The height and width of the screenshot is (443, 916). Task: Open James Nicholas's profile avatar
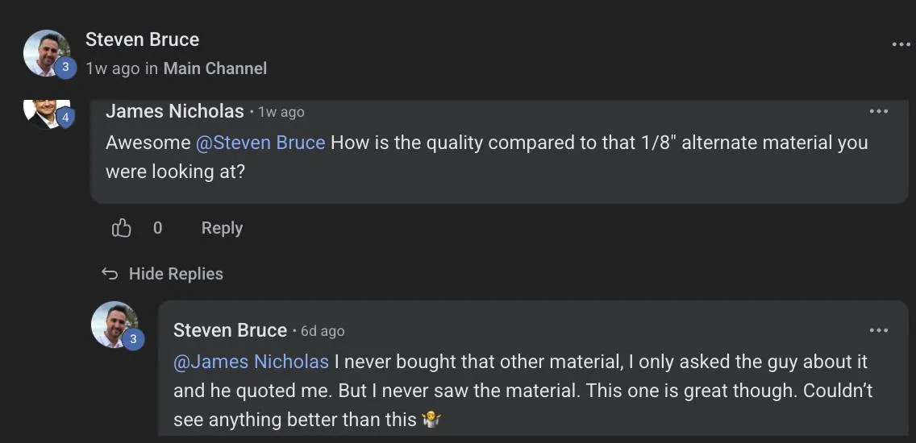(x=46, y=114)
